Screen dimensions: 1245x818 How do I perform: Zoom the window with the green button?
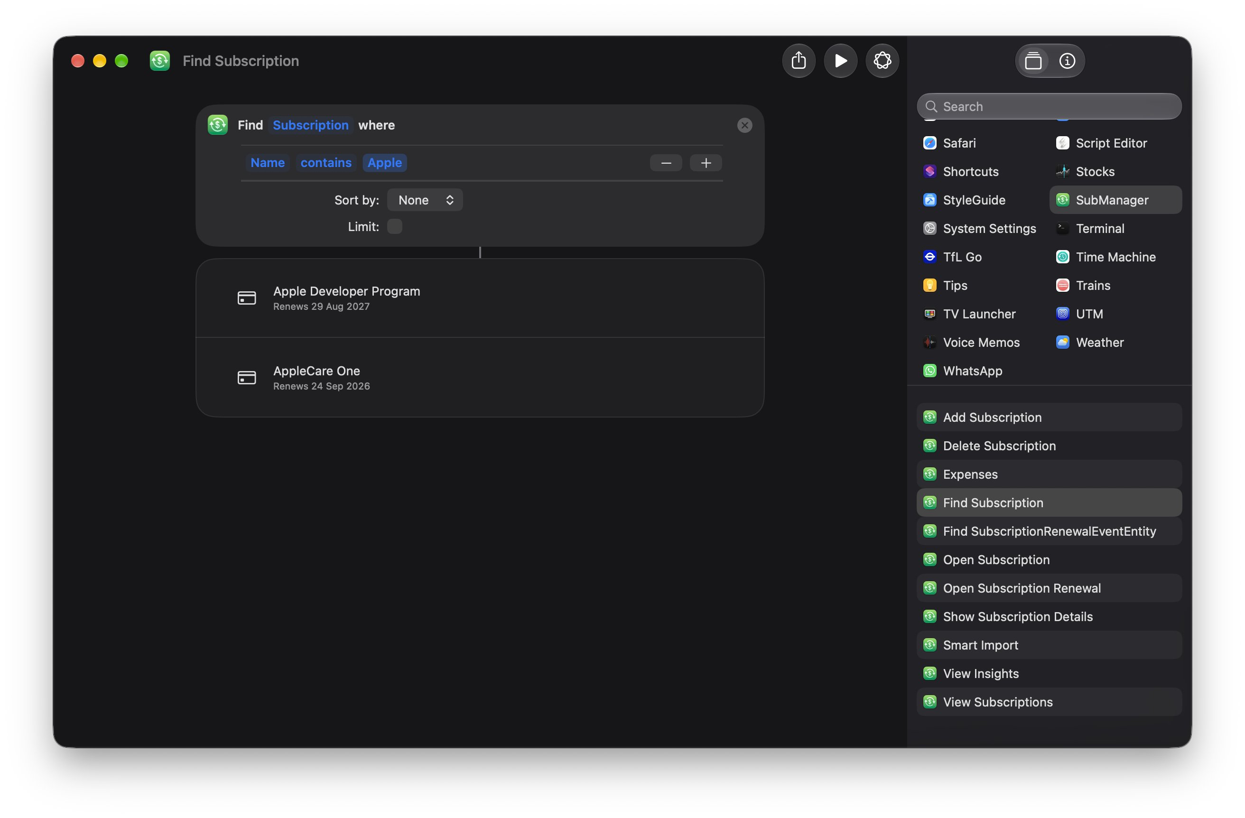pos(121,61)
